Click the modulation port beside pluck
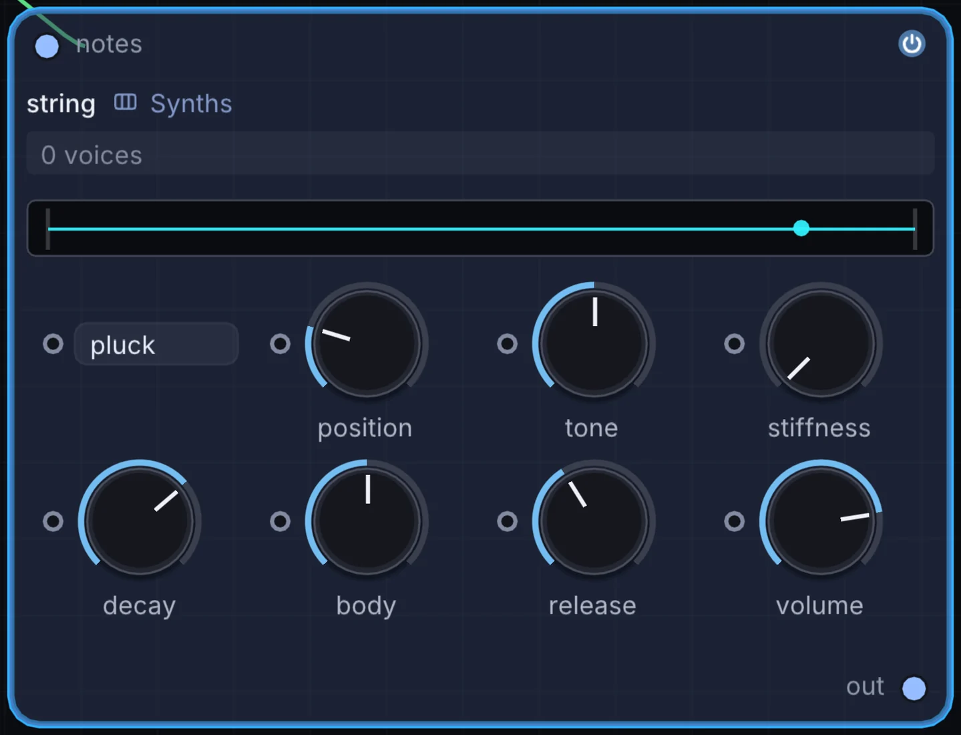This screenshot has width=961, height=735. pyautogui.click(x=53, y=344)
